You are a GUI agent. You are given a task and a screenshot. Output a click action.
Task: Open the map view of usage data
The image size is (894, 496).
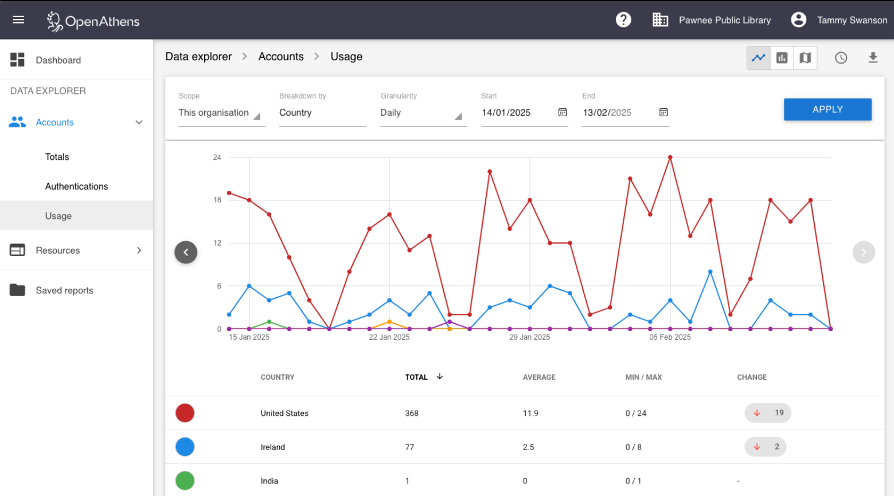pos(805,57)
